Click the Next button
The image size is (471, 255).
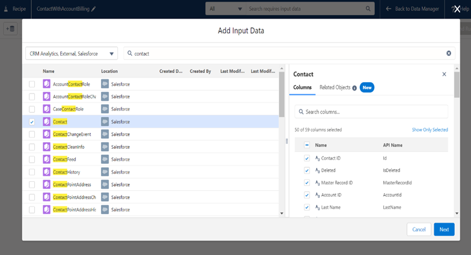pos(444,229)
